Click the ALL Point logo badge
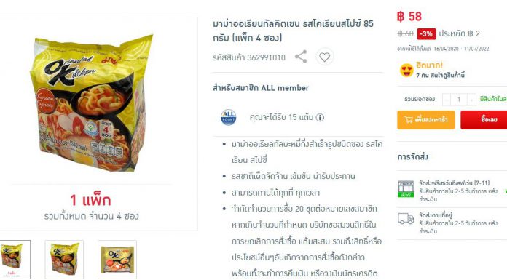Viewport: 507px width, 280px height. pyautogui.click(x=228, y=117)
